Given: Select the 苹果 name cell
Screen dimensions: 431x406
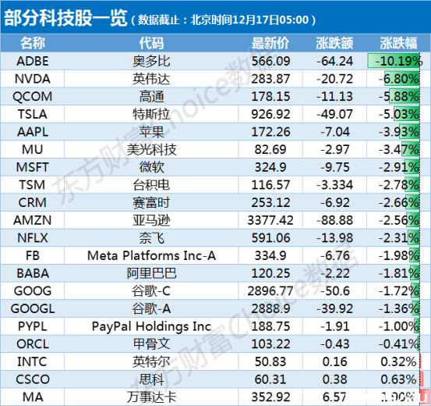Looking at the screenshot, I should [151, 132].
